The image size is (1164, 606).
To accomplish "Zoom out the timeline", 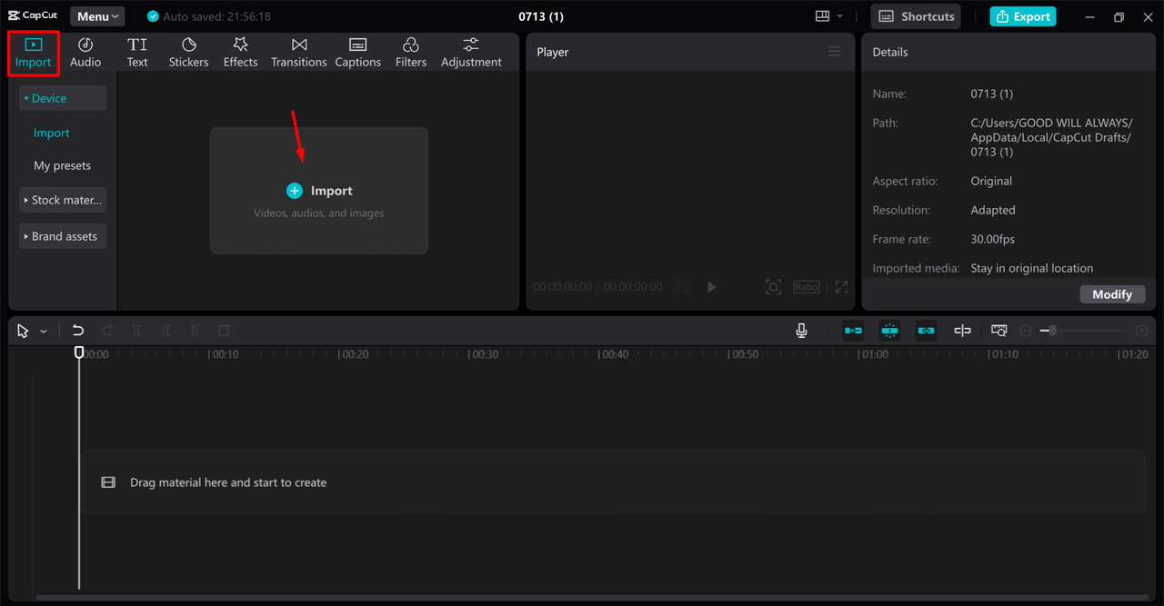I will pos(1026,331).
